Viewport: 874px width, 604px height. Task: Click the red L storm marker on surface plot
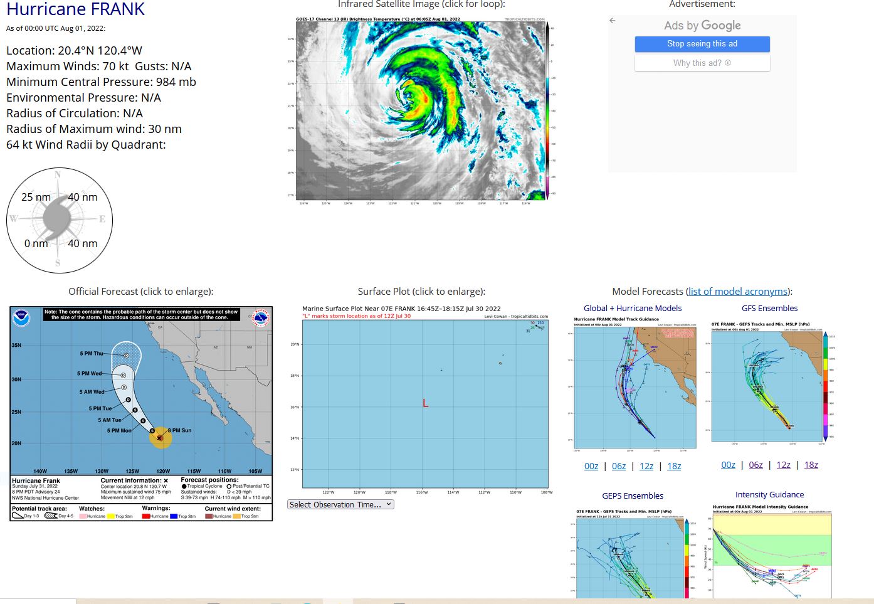click(425, 403)
